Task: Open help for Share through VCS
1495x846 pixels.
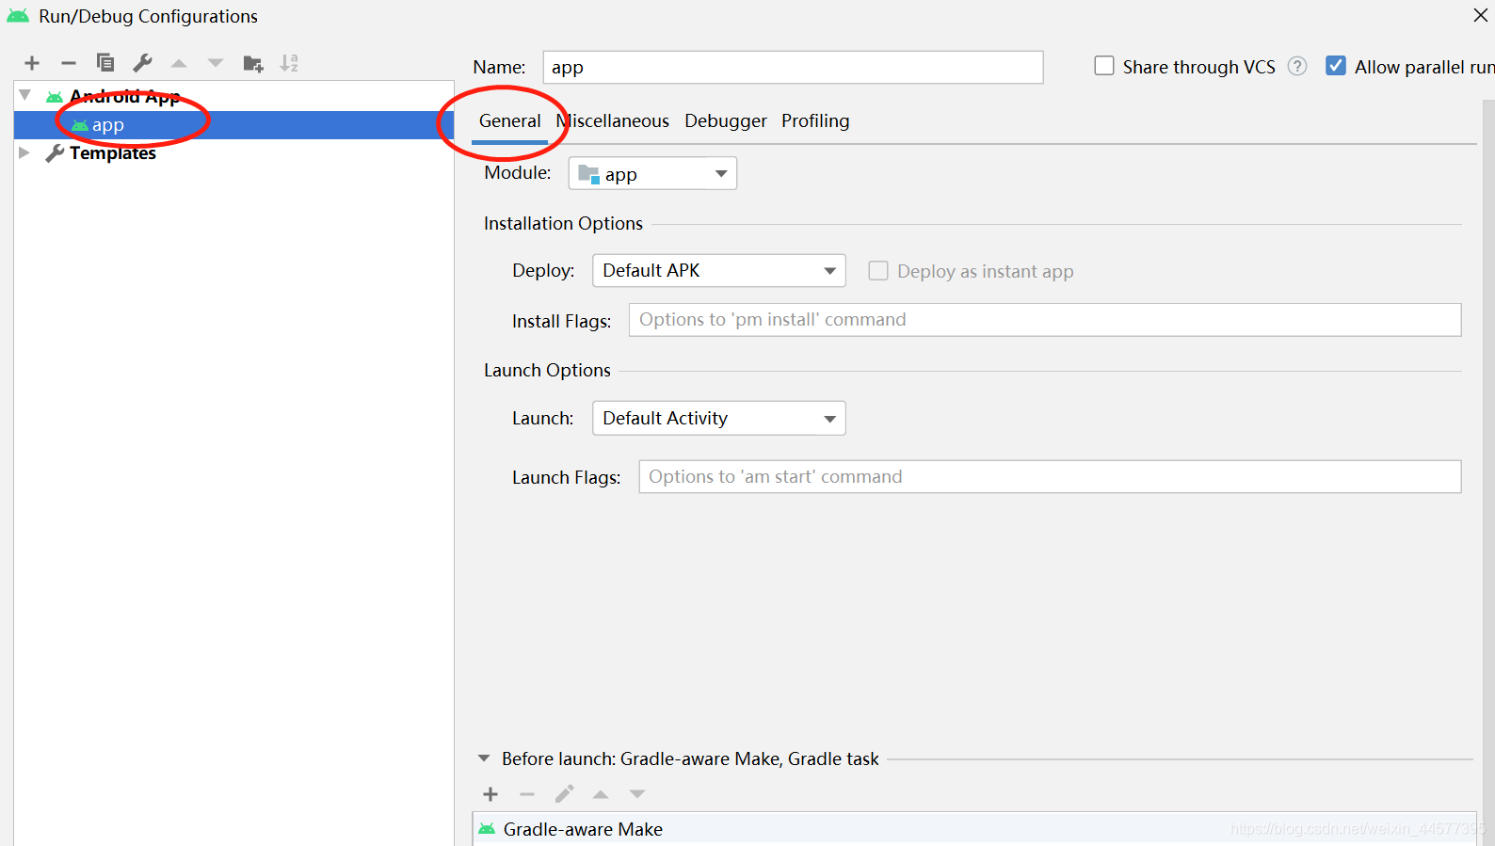Action: [1297, 66]
